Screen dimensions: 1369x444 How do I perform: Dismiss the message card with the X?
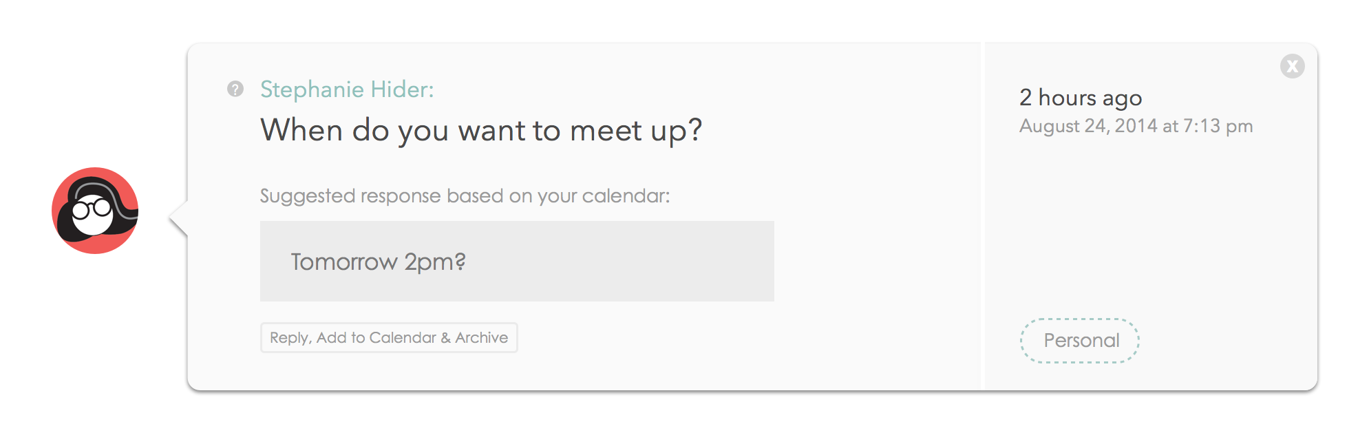(x=1292, y=66)
